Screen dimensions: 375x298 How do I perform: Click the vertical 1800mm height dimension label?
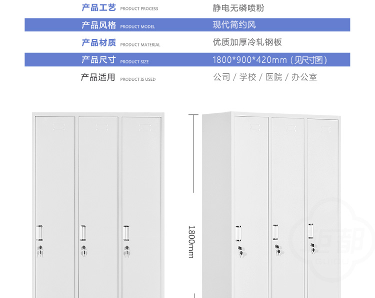coord(191,242)
